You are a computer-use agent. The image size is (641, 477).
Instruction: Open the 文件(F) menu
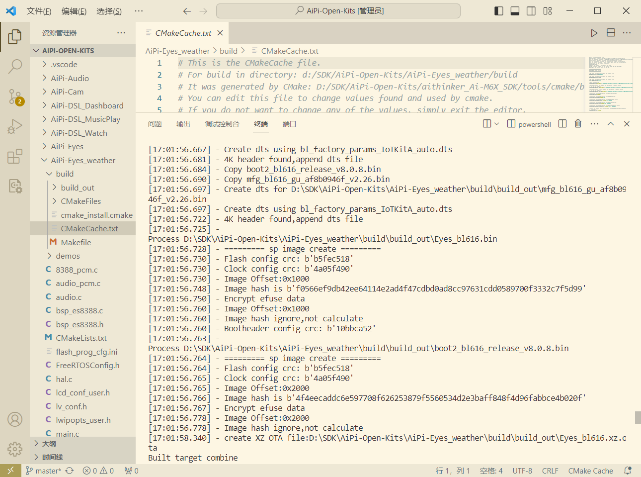[39, 11]
